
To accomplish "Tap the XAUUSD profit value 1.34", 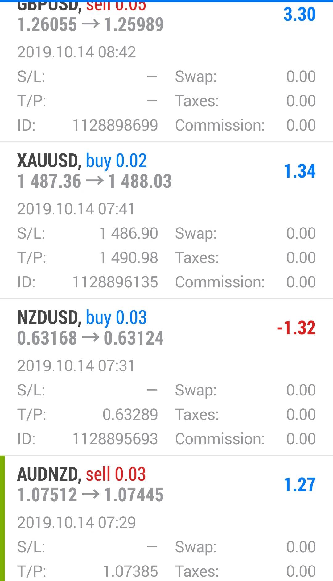I will (299, 171).
